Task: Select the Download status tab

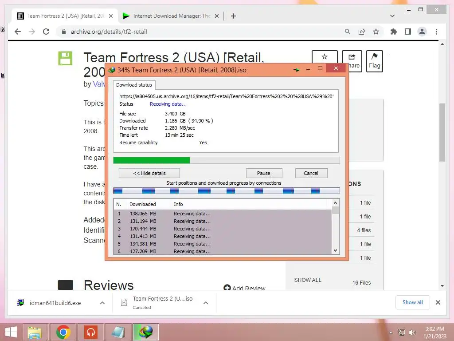Action: [134, 85]
